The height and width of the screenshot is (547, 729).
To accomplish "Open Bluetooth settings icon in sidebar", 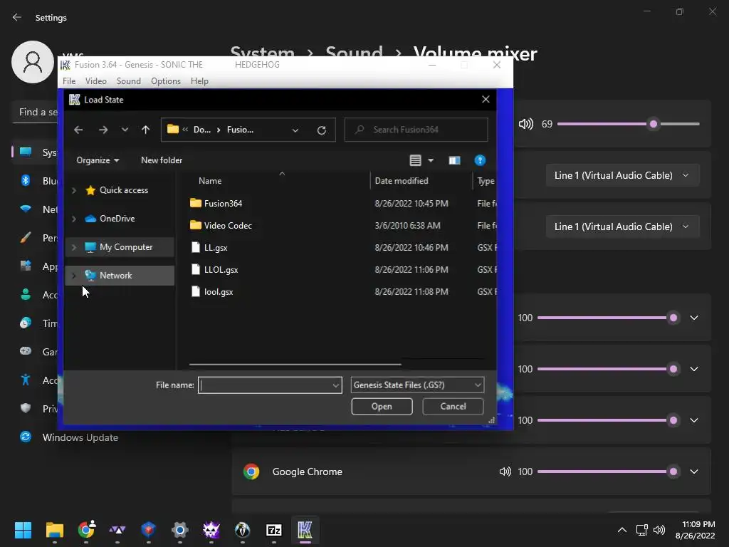I will pos(26,180).
